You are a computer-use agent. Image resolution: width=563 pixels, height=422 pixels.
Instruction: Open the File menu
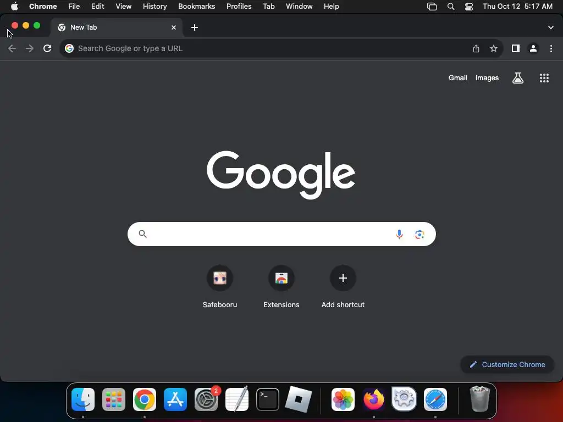coord(74,7)
